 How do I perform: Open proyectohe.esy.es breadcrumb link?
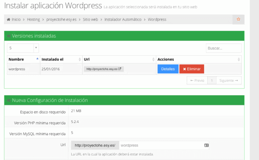(61, 19)
